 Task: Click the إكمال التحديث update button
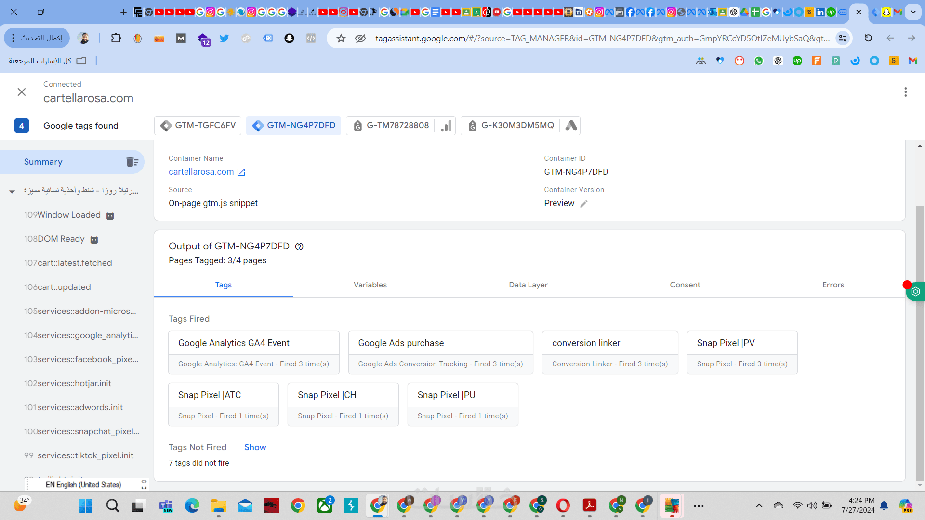(37, 38)
